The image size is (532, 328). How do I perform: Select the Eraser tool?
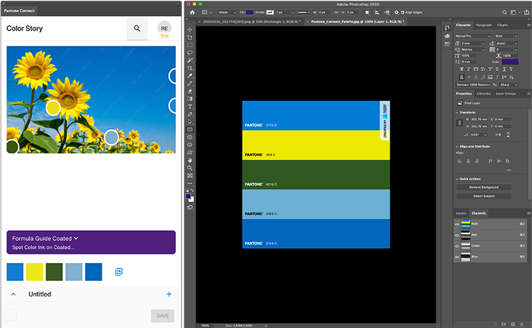tap(190, 91)
